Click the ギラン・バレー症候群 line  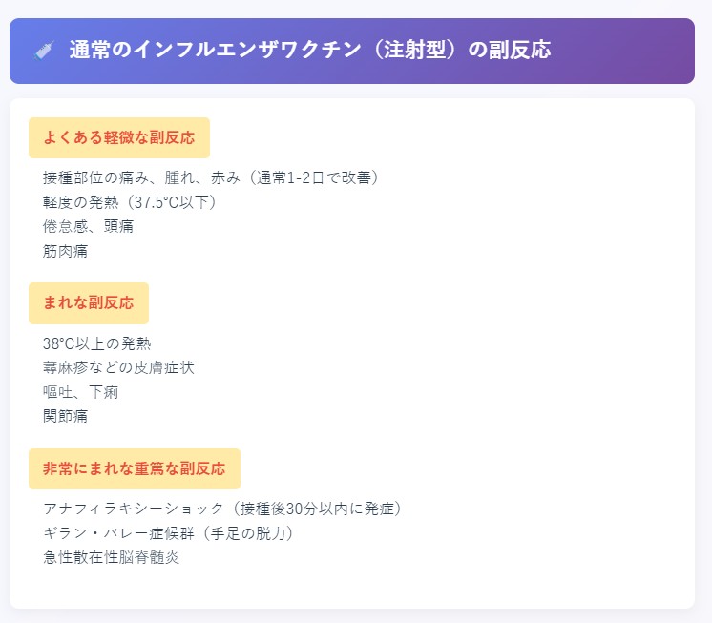[169, 533]
